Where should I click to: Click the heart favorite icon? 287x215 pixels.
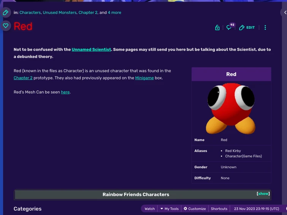tap(5, 25)
